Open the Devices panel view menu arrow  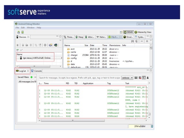point(60,41)
